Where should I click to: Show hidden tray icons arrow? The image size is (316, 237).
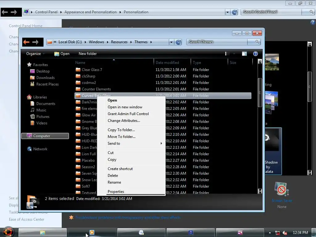(270, 233)
